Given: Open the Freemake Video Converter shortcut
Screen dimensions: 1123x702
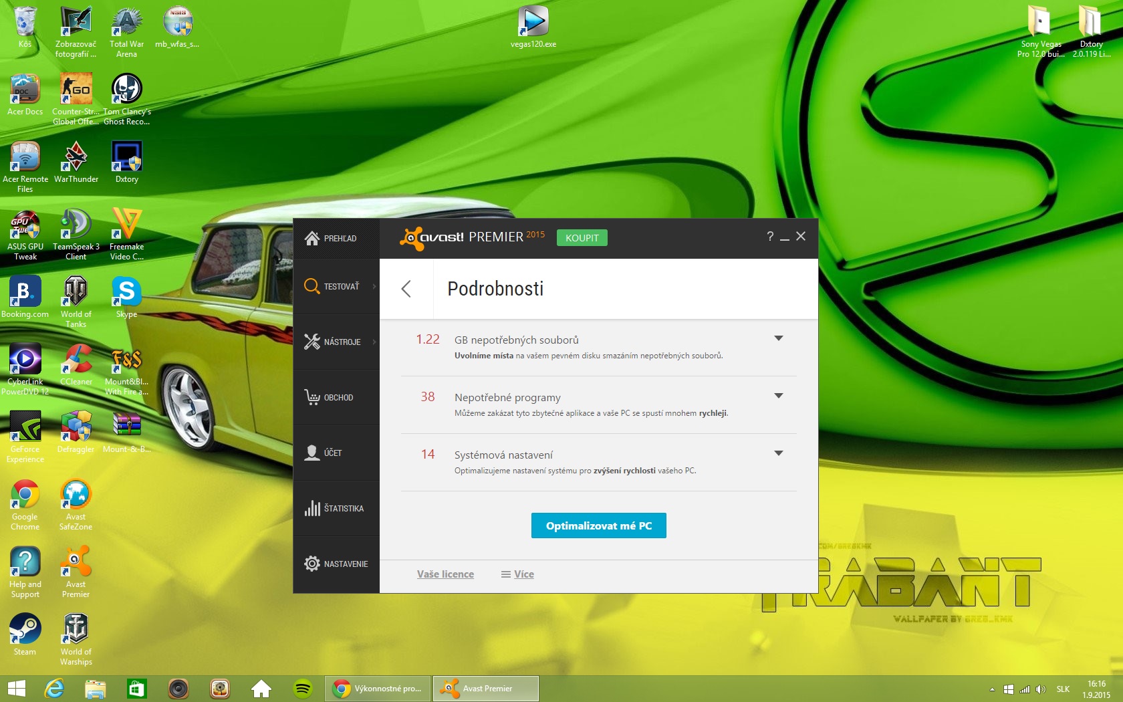Looking at the screenshot, I should [126, 235].
